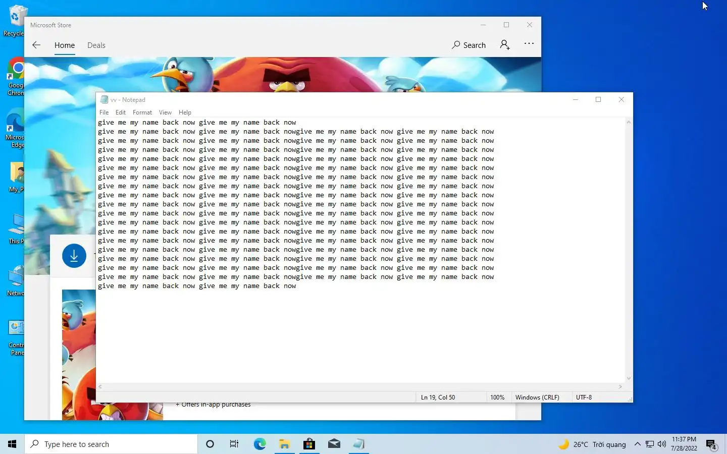
Task: Click Notepad horizontal scrollbar left arrow
Action: pos(100,386)
